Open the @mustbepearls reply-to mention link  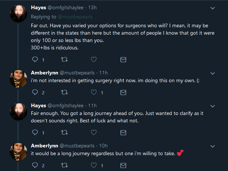click(x=75, y=17)
